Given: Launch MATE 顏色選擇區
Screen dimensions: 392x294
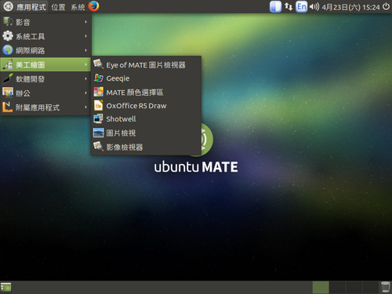Looking at the screenshot, I should 146,93.
